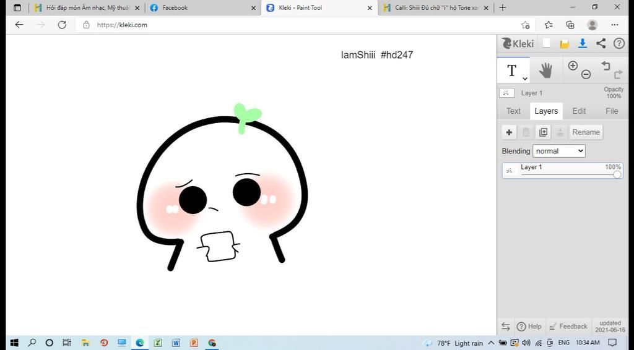Click the current layer preview above the tabs
Image resolution: width=634 pixels, height=350 pixels.
pos(506,93)
